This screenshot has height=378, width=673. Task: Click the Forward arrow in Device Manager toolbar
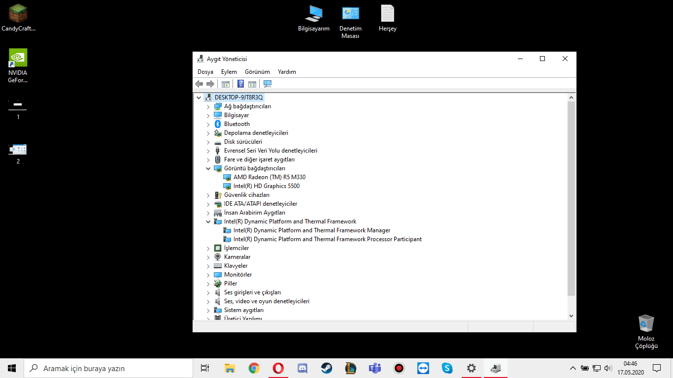click(210, 84)
